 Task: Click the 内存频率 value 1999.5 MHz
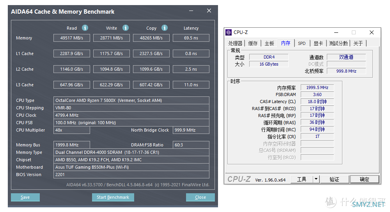317,87
